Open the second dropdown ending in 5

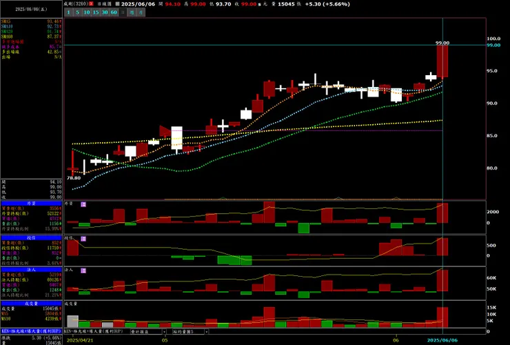pyautogui.click(x=190, y=331)
